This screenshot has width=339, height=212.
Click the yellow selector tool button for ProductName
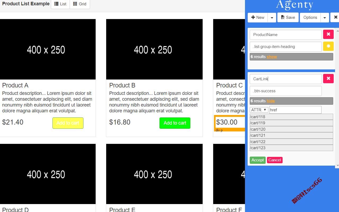tap(328, 46)
